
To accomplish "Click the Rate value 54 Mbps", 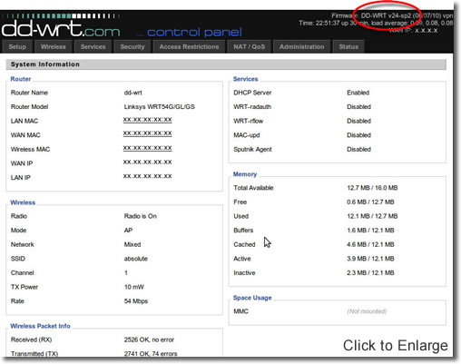I will (136, 301).
